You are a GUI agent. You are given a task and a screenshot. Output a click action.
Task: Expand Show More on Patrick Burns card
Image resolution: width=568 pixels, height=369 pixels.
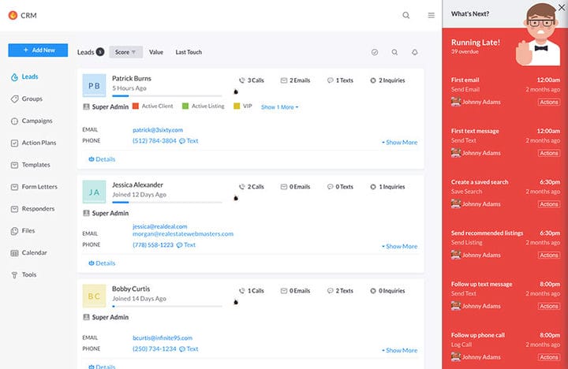tap(399, 142)
